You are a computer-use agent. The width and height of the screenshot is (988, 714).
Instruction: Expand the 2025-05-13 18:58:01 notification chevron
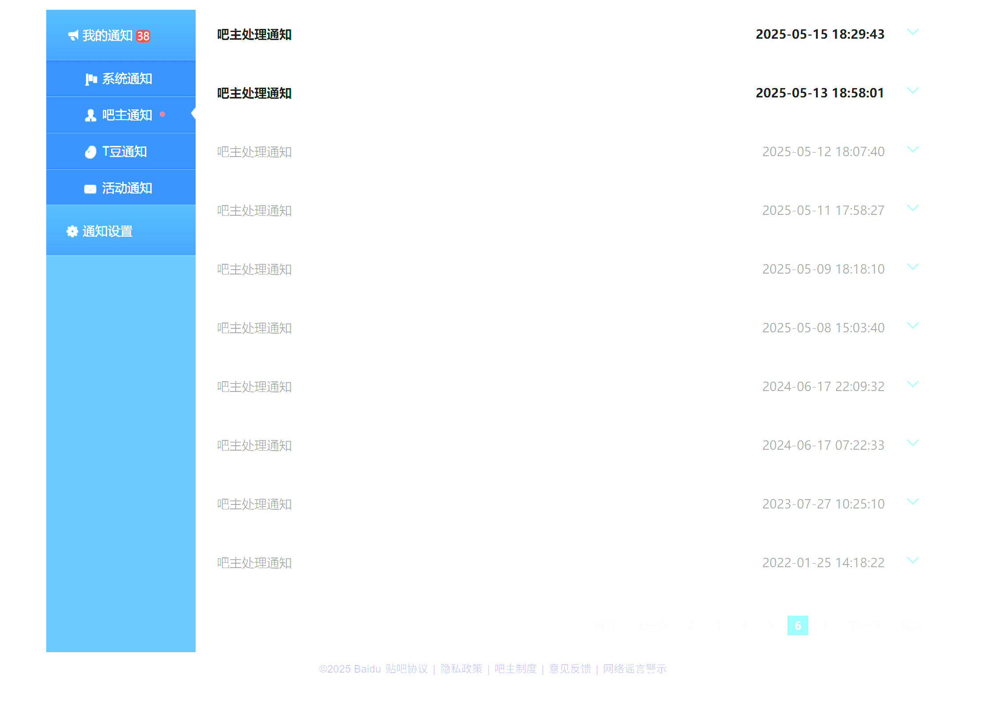click(912, 91)
